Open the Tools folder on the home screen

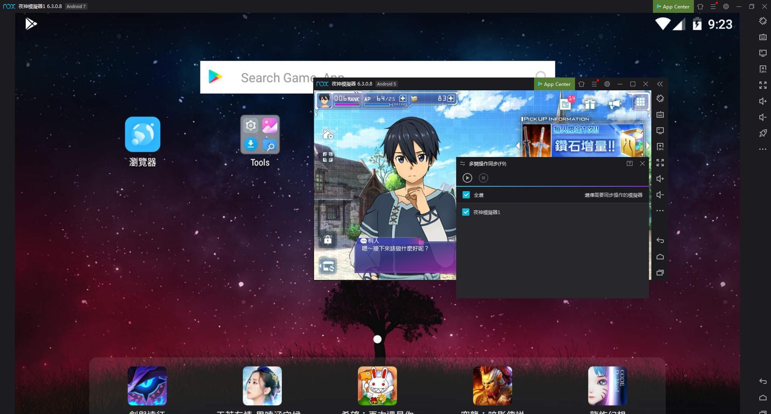coord(260,135)
